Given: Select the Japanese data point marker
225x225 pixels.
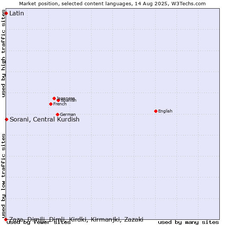Looking at the screenshot, I should (x=54, y=98).
